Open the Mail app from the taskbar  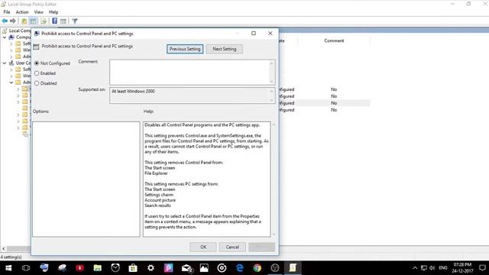(x=186, y=268)
